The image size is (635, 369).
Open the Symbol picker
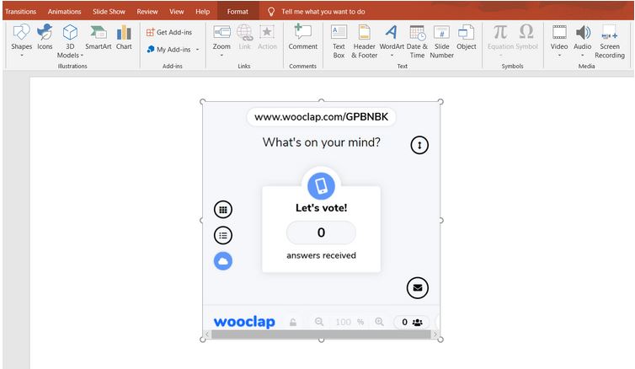[526, 37]
